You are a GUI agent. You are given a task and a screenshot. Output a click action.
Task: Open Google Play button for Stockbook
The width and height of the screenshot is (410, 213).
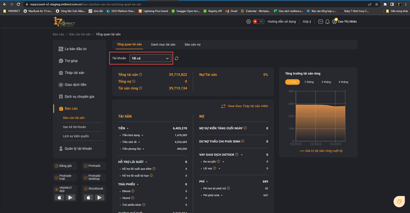coord(99,197)
